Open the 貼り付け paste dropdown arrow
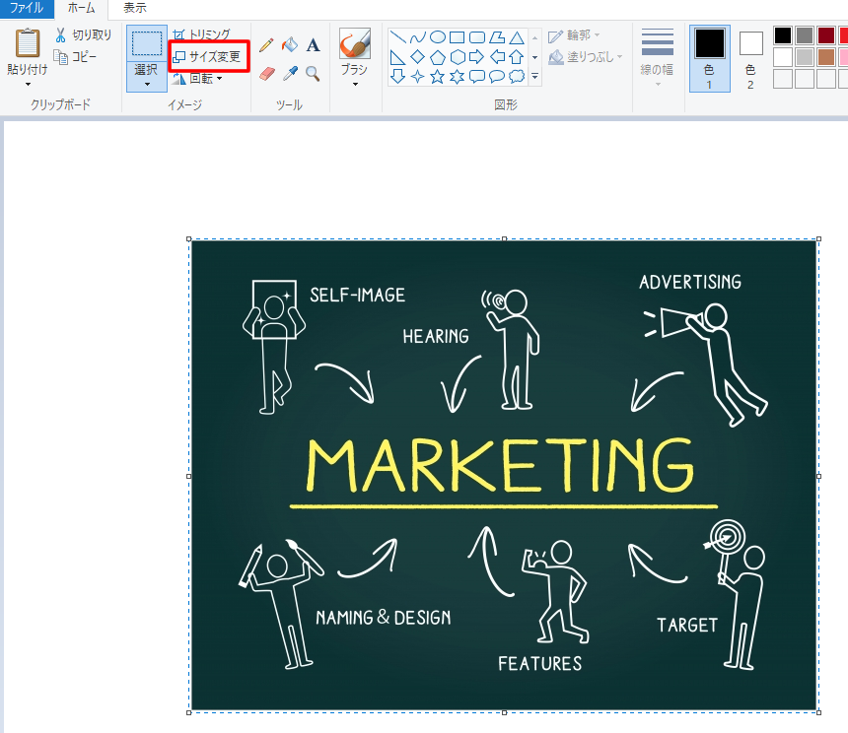The height and width of the screenshot is (733, 848). click(27, 84)
